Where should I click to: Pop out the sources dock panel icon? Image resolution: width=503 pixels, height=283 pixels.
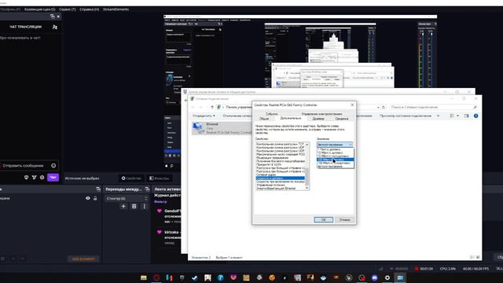(x=98, y=189)
